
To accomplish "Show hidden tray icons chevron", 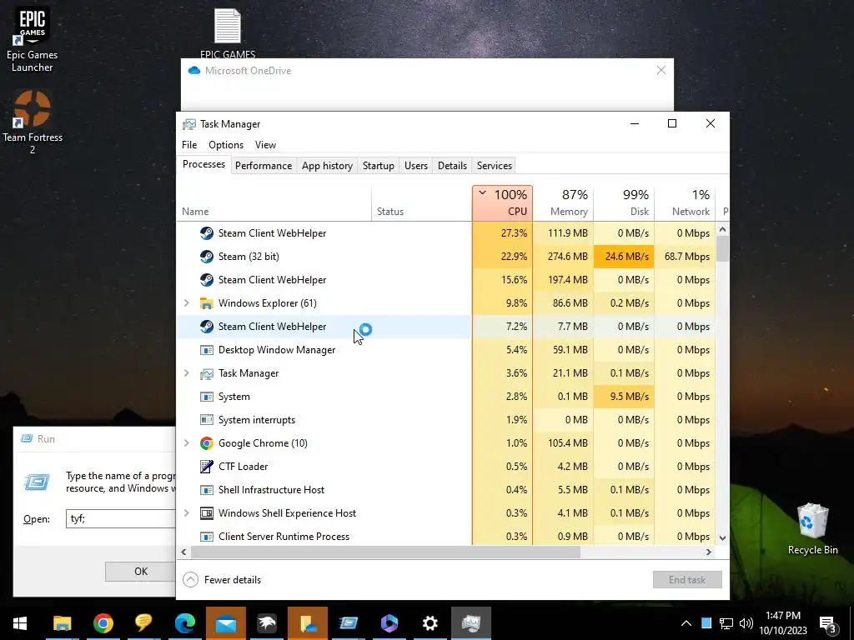I will (x=686, y=623).
